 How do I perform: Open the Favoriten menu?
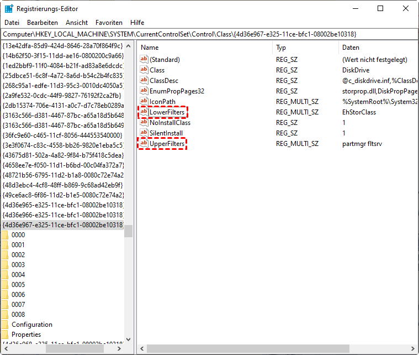click(x=109, y=23)
